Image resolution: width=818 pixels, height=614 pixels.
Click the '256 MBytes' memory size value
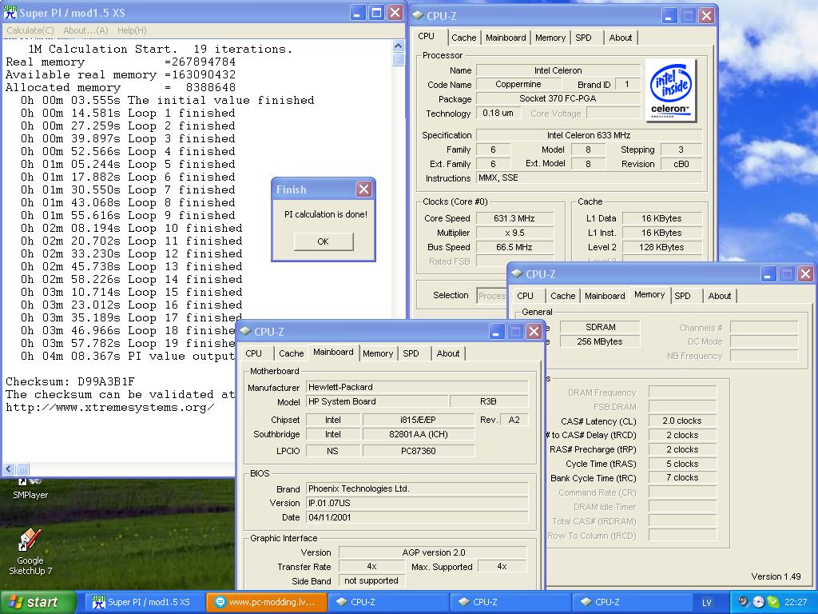point(600,341)
